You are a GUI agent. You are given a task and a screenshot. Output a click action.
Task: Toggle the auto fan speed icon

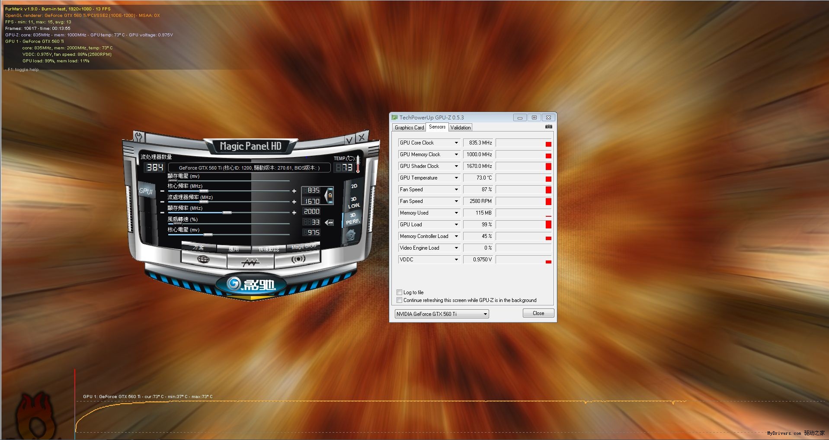(330, 222)
